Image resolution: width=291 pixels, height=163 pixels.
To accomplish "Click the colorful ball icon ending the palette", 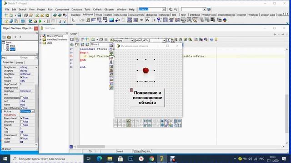I will 225,20.
